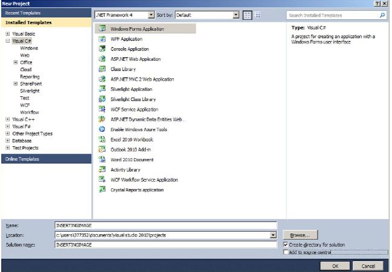Screen dimensions: 392x272
Task: Open the Sort by Default dropdown
Action: point(236,15)
